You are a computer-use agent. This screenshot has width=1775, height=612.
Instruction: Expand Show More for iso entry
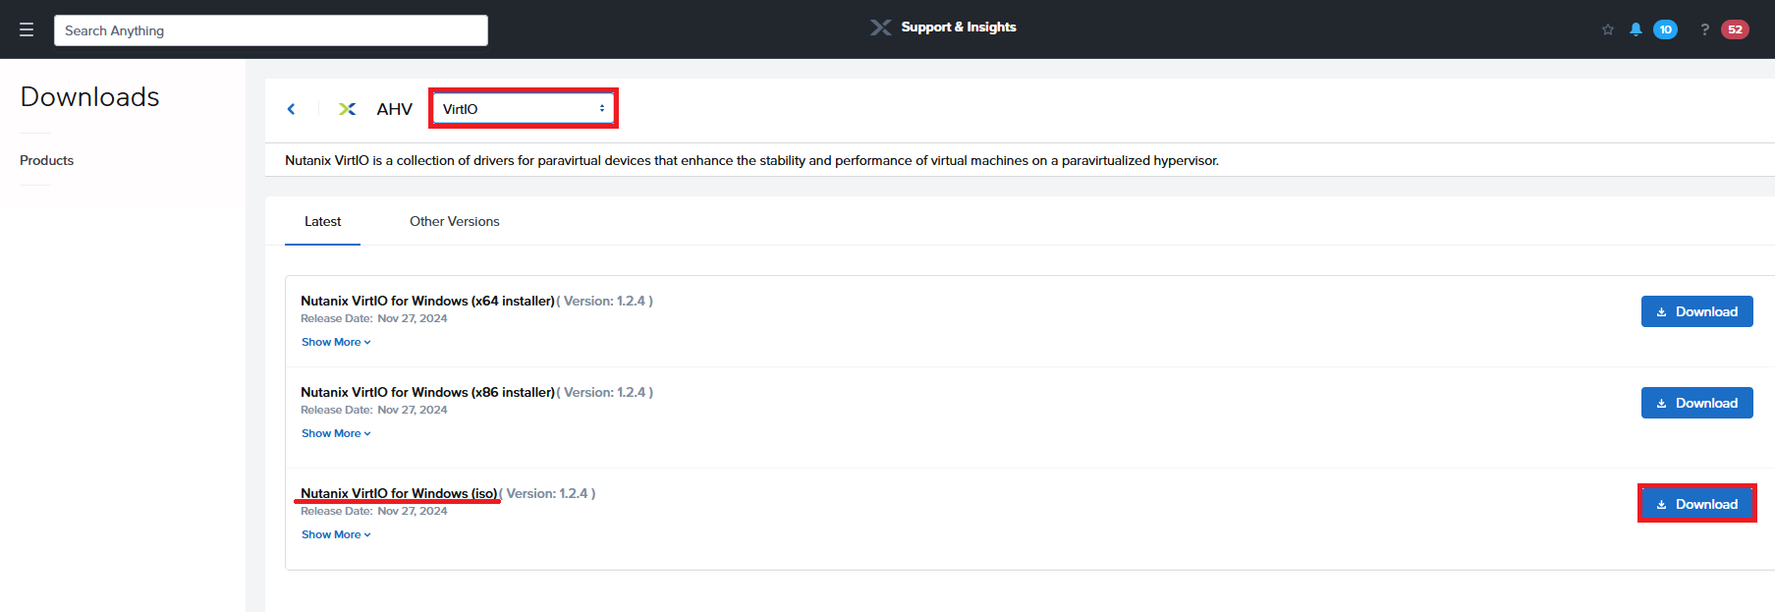[336, 534]
